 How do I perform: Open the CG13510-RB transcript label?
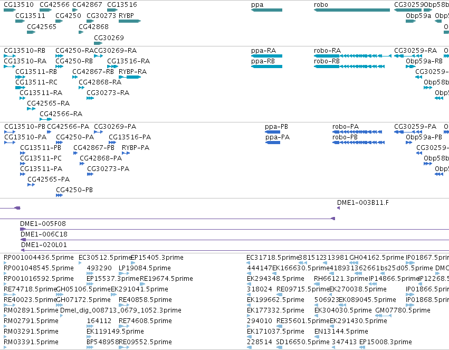click(25, 50)
